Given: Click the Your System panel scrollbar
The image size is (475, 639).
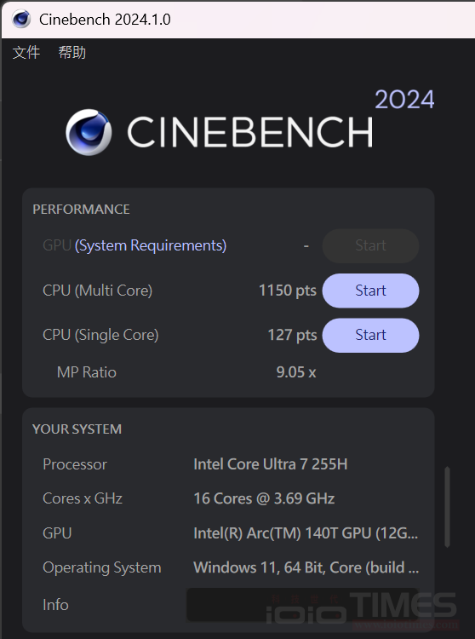Looking at the screenshot, I should (447, 507).
